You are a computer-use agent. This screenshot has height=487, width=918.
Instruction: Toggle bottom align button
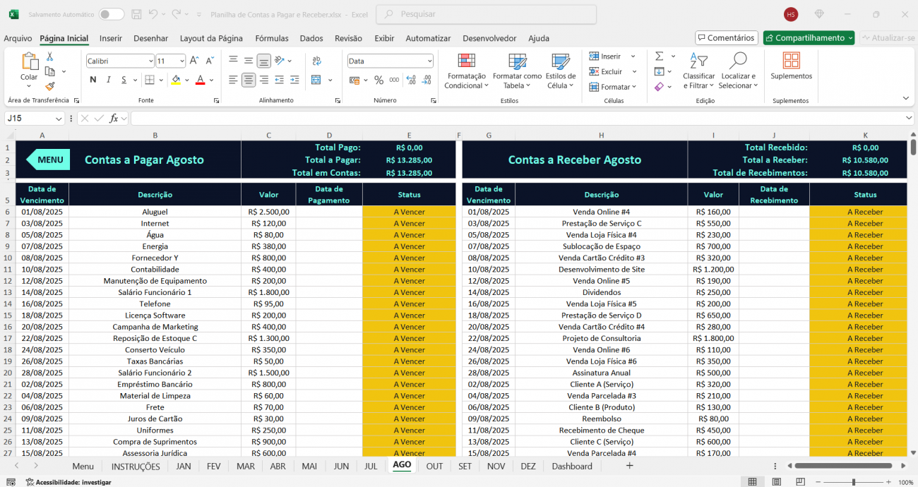point(264,61)
